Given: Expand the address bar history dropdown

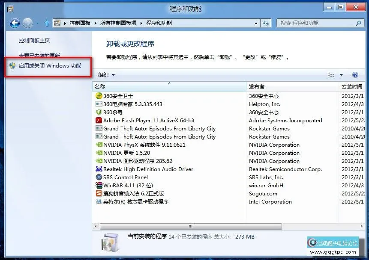Looking at the screenshot, I should point(256,23).
